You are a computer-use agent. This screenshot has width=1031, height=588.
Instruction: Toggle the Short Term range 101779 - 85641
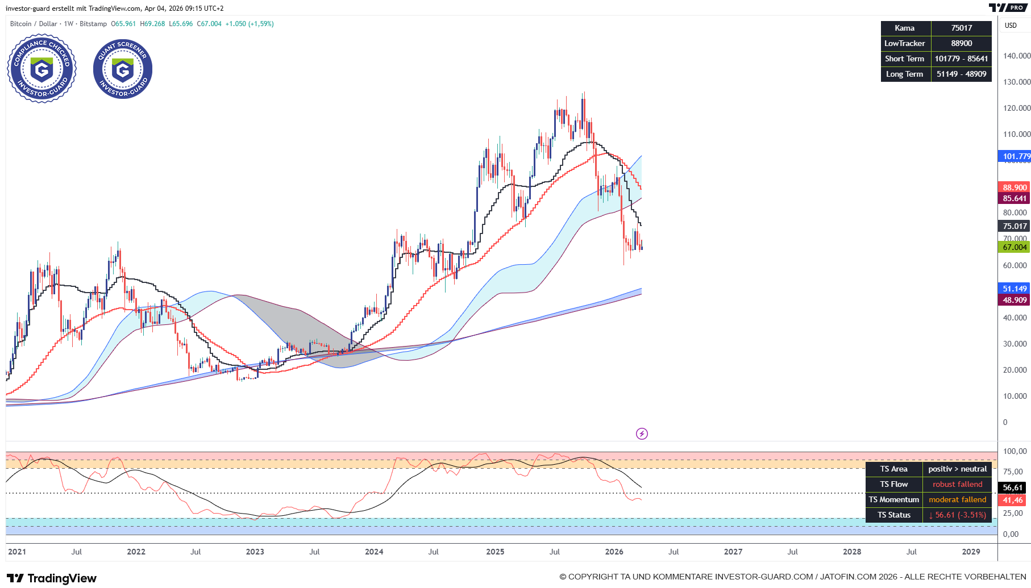click(x=961, y=58)
